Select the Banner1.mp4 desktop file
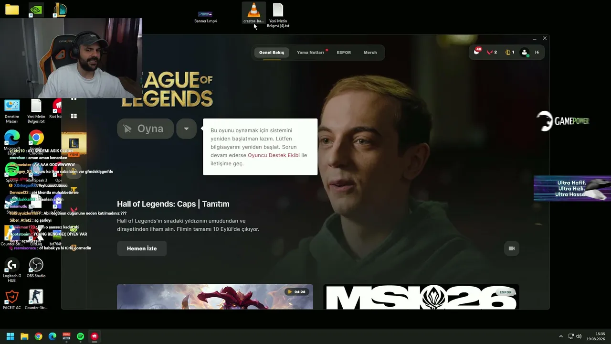 click(206, 17)
